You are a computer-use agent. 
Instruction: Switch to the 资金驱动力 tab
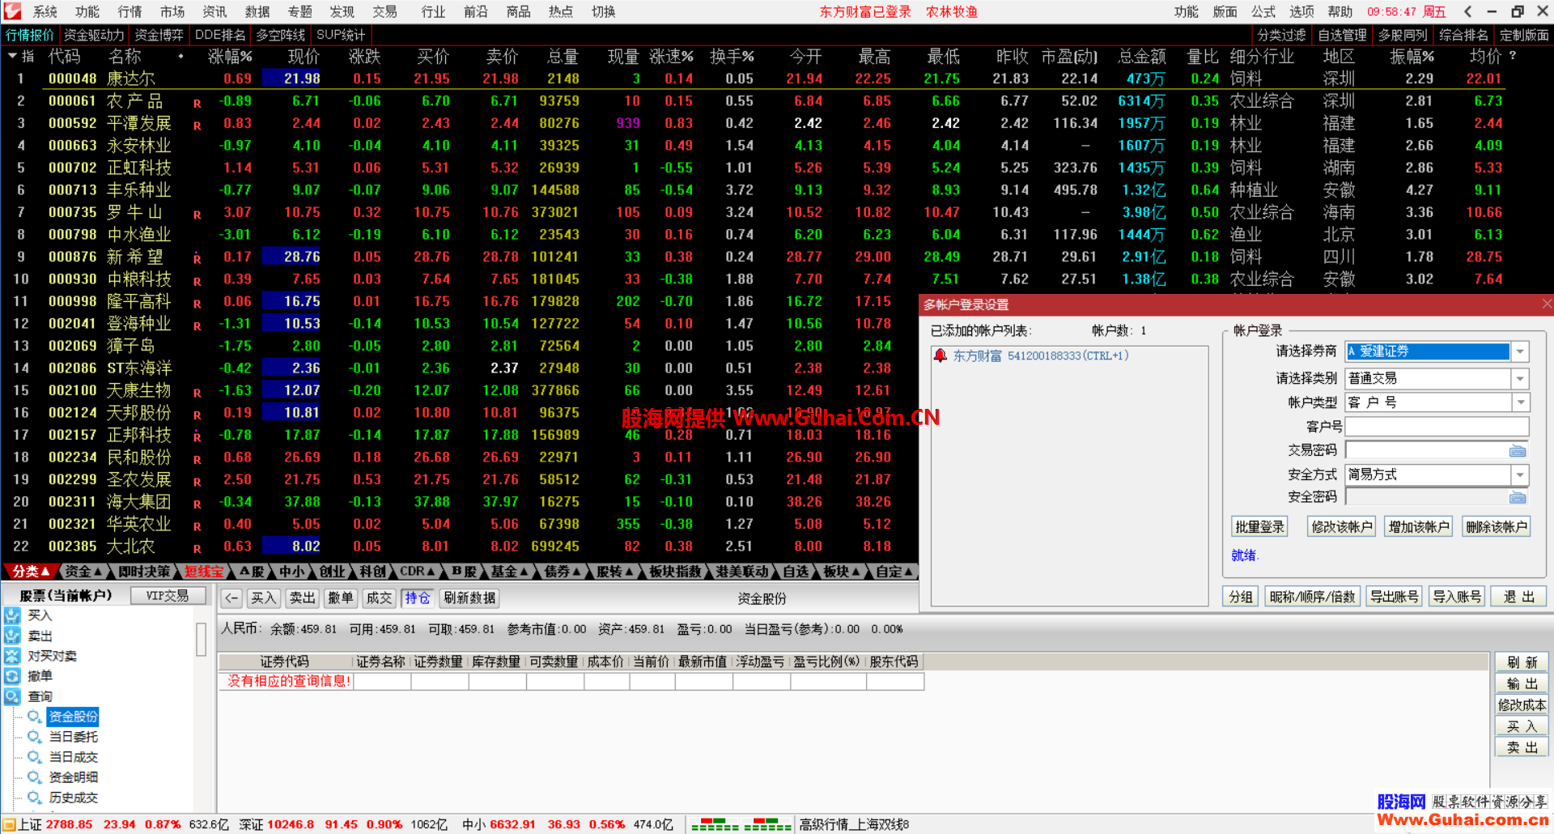pyautogui.click(x=94, y=35)
